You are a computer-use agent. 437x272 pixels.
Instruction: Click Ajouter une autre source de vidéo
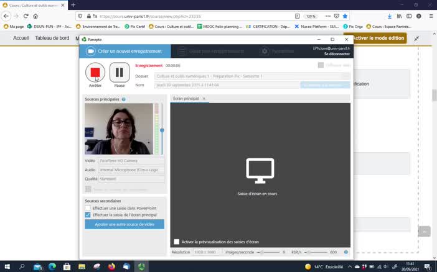point(125,224)
